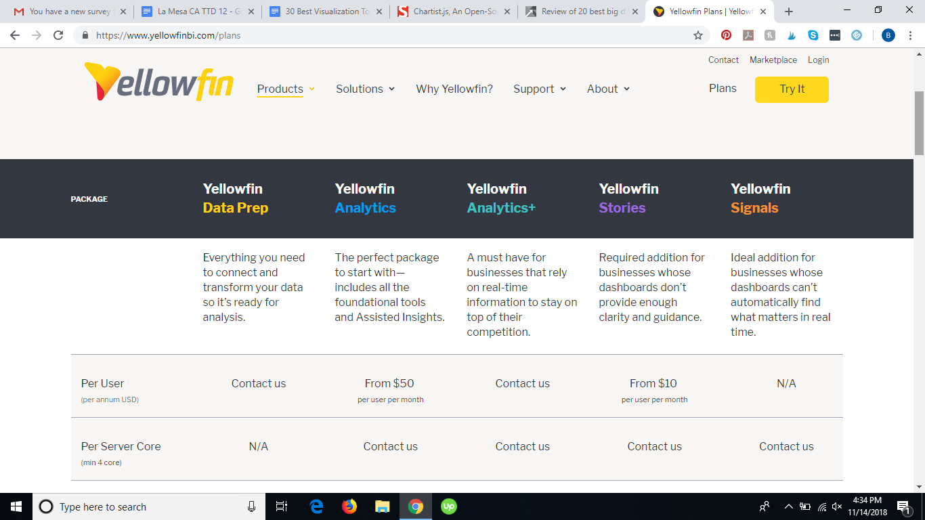
Task: Open Why Yellowfin? menu item
Action: pyautogui.click(x=454, y=89)
